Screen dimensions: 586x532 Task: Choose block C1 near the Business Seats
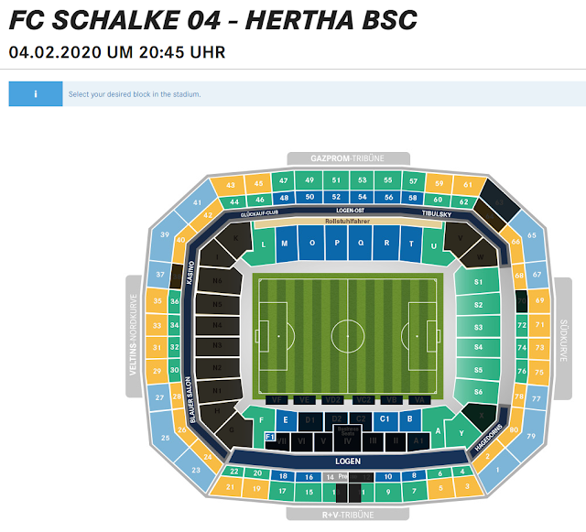click(385, 418)
